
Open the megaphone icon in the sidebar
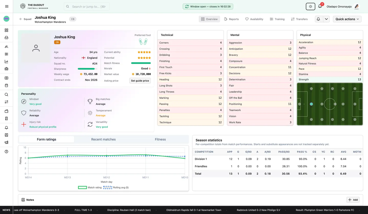(6, 142)
